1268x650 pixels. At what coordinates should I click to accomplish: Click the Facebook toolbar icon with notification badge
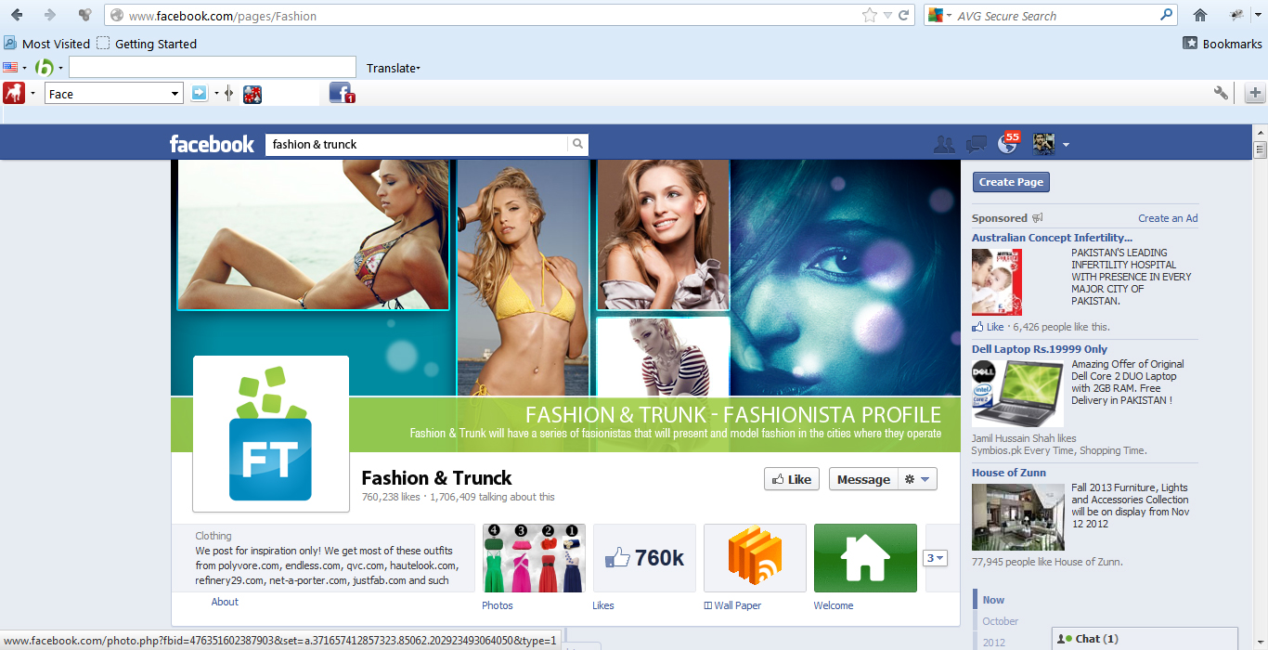pyautogui.click(x=342, y=93)
